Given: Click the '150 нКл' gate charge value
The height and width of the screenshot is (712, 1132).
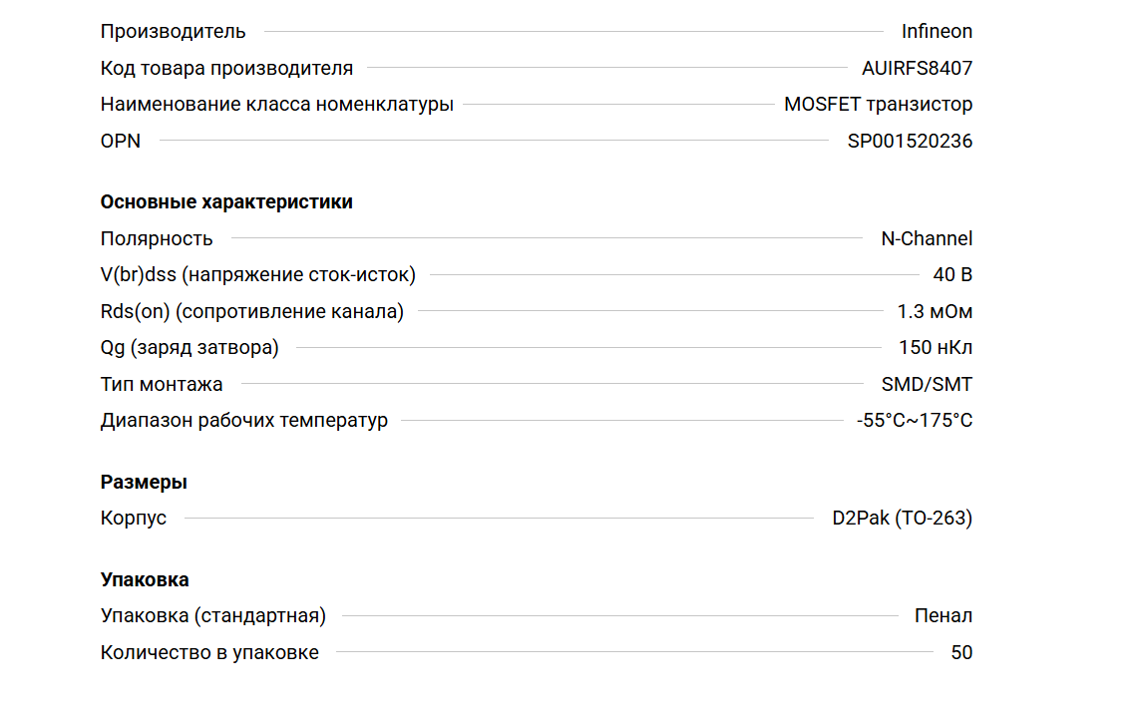Looking at the screenshot, I should point(936,348).
